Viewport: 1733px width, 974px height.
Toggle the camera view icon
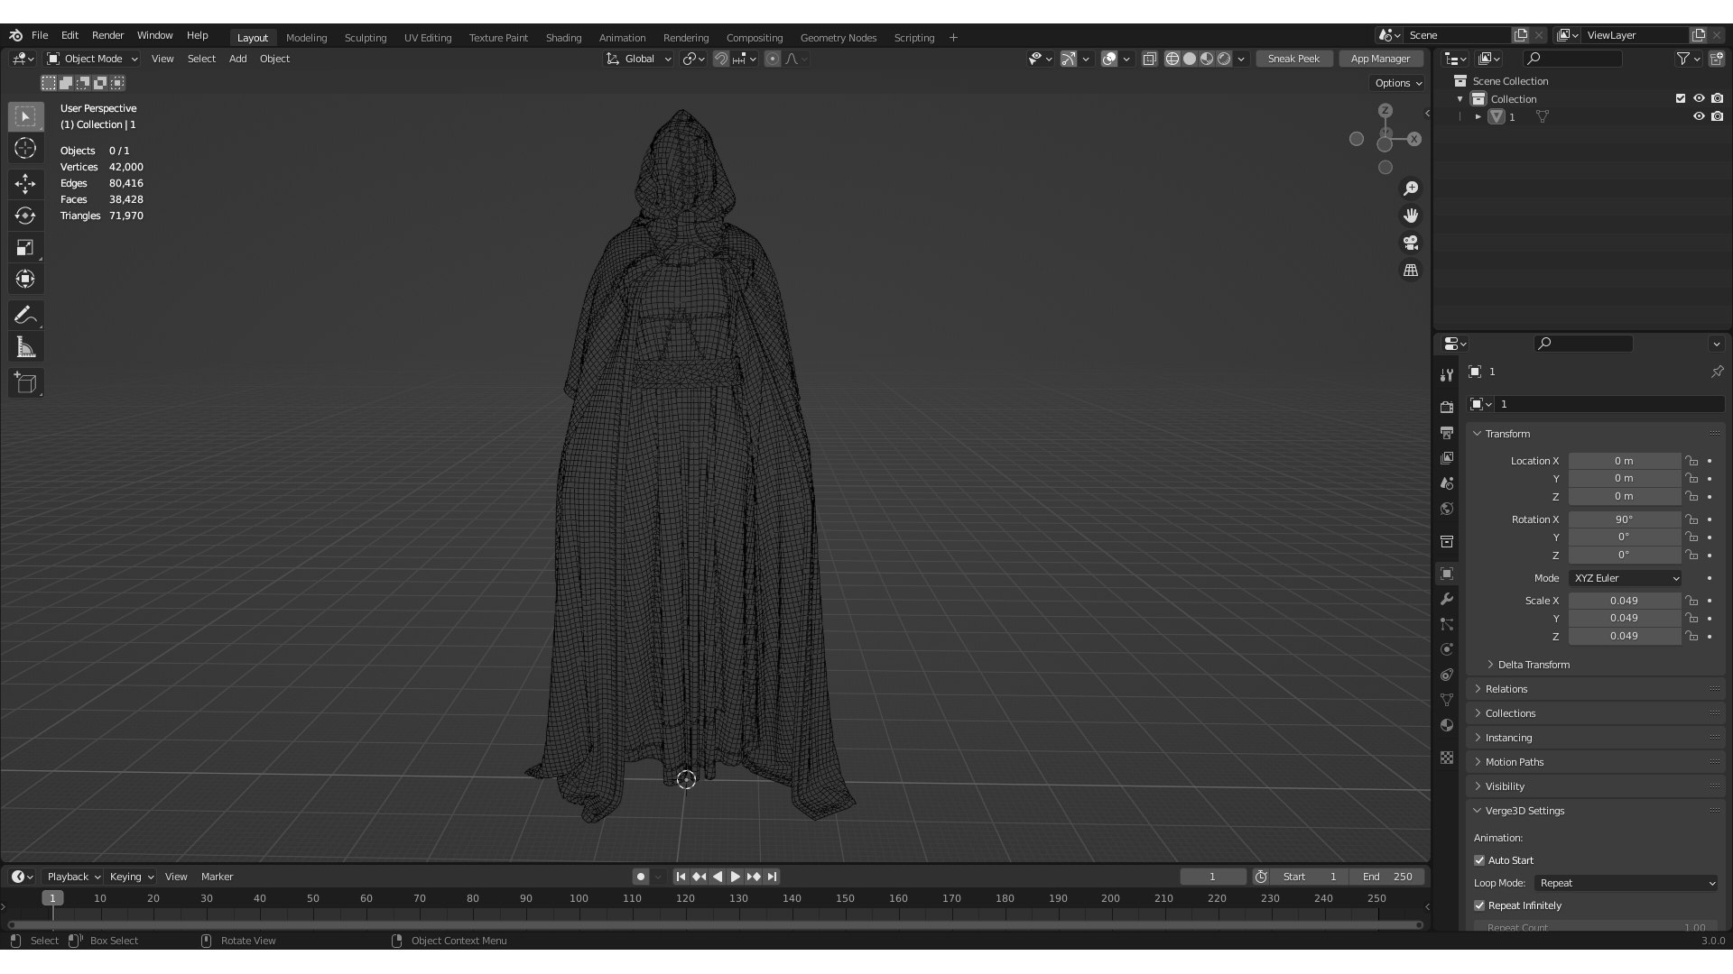coord(1410,243)
